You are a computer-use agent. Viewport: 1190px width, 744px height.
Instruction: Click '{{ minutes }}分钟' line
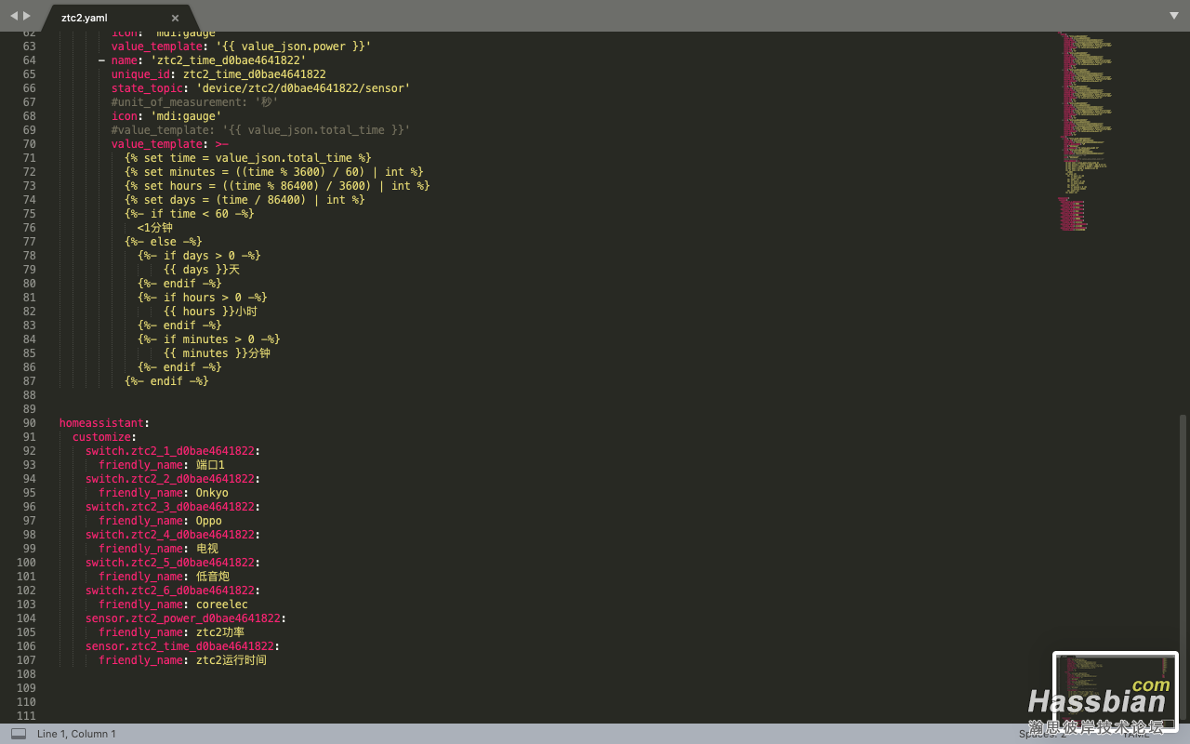click(218, 353)
